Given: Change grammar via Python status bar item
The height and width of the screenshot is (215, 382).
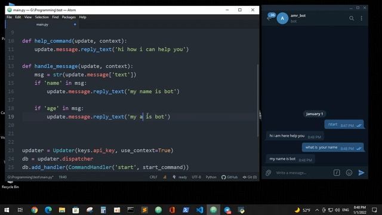Looking at the screenshot, I should 211,177.
